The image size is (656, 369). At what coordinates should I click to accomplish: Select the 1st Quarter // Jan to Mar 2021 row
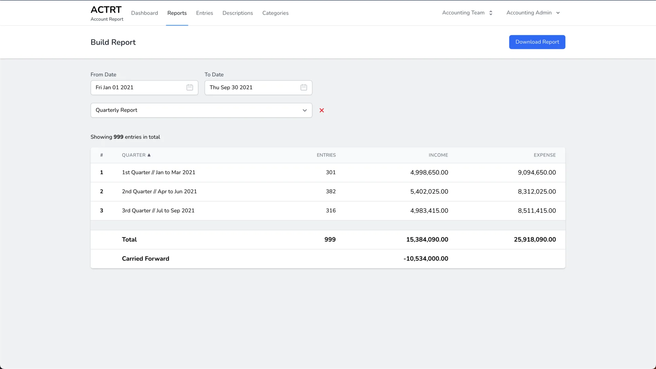tap(328, 173)
